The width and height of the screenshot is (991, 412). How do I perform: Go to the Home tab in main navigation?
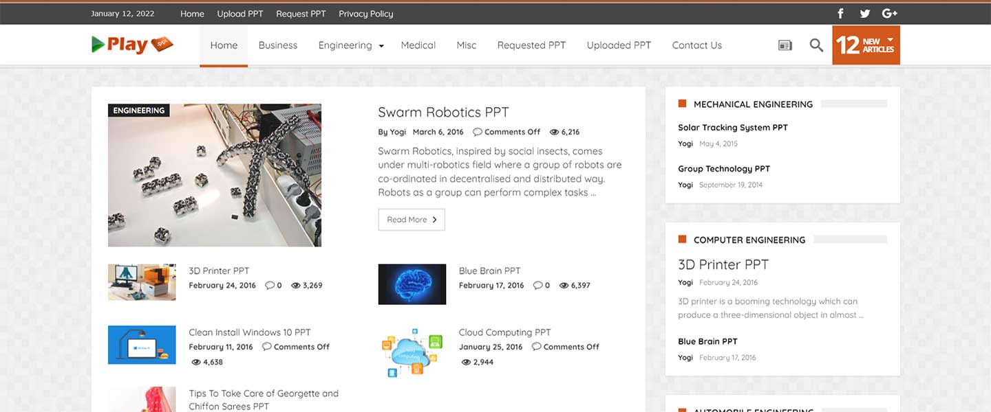pyautogui.click(x=224, y=45)
